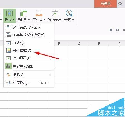Select column R header

tap(99, 44)
